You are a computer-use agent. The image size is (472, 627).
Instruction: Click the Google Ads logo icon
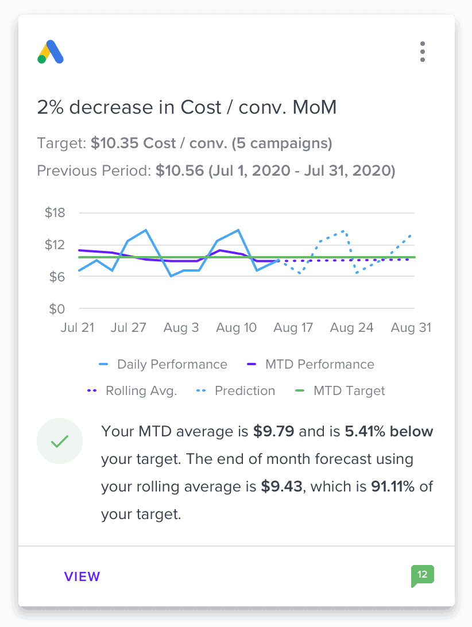(51, 52)
